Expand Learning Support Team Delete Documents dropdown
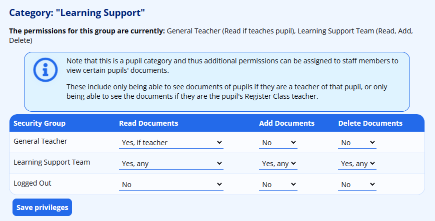 pyautogui.click(x=357, y=164)
